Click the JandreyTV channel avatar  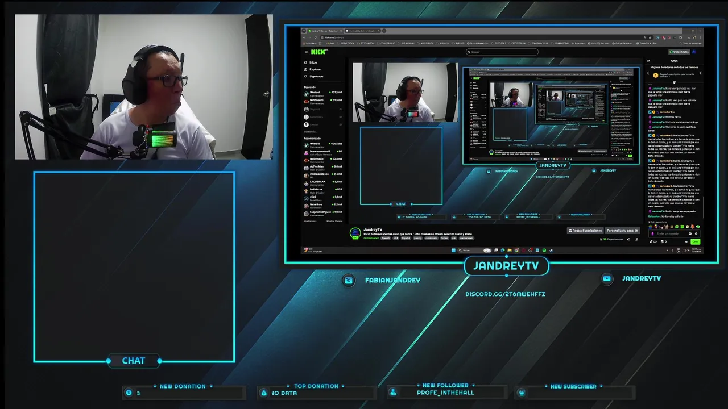point(355,233)
